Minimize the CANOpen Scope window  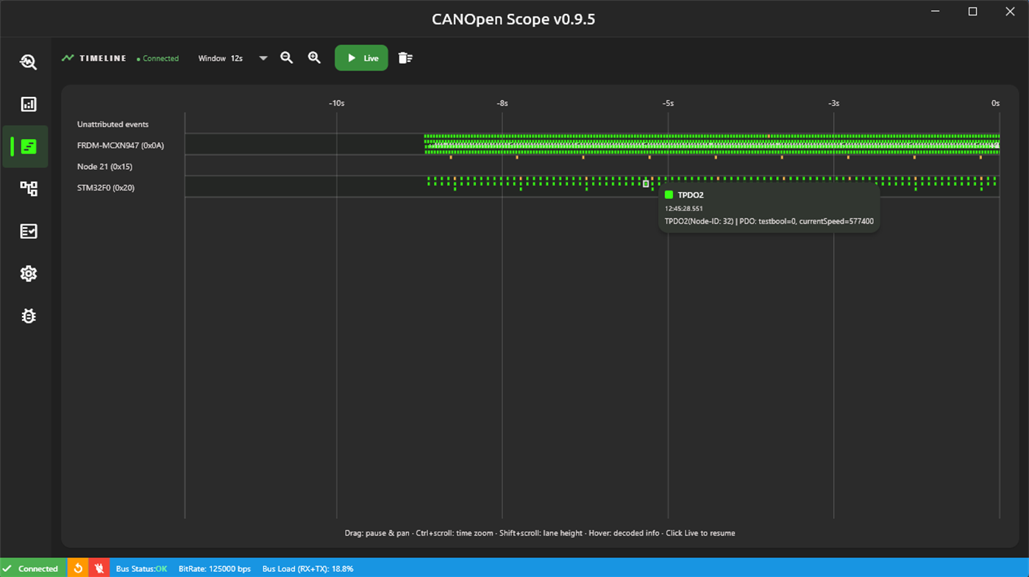(x=936, y=12)
